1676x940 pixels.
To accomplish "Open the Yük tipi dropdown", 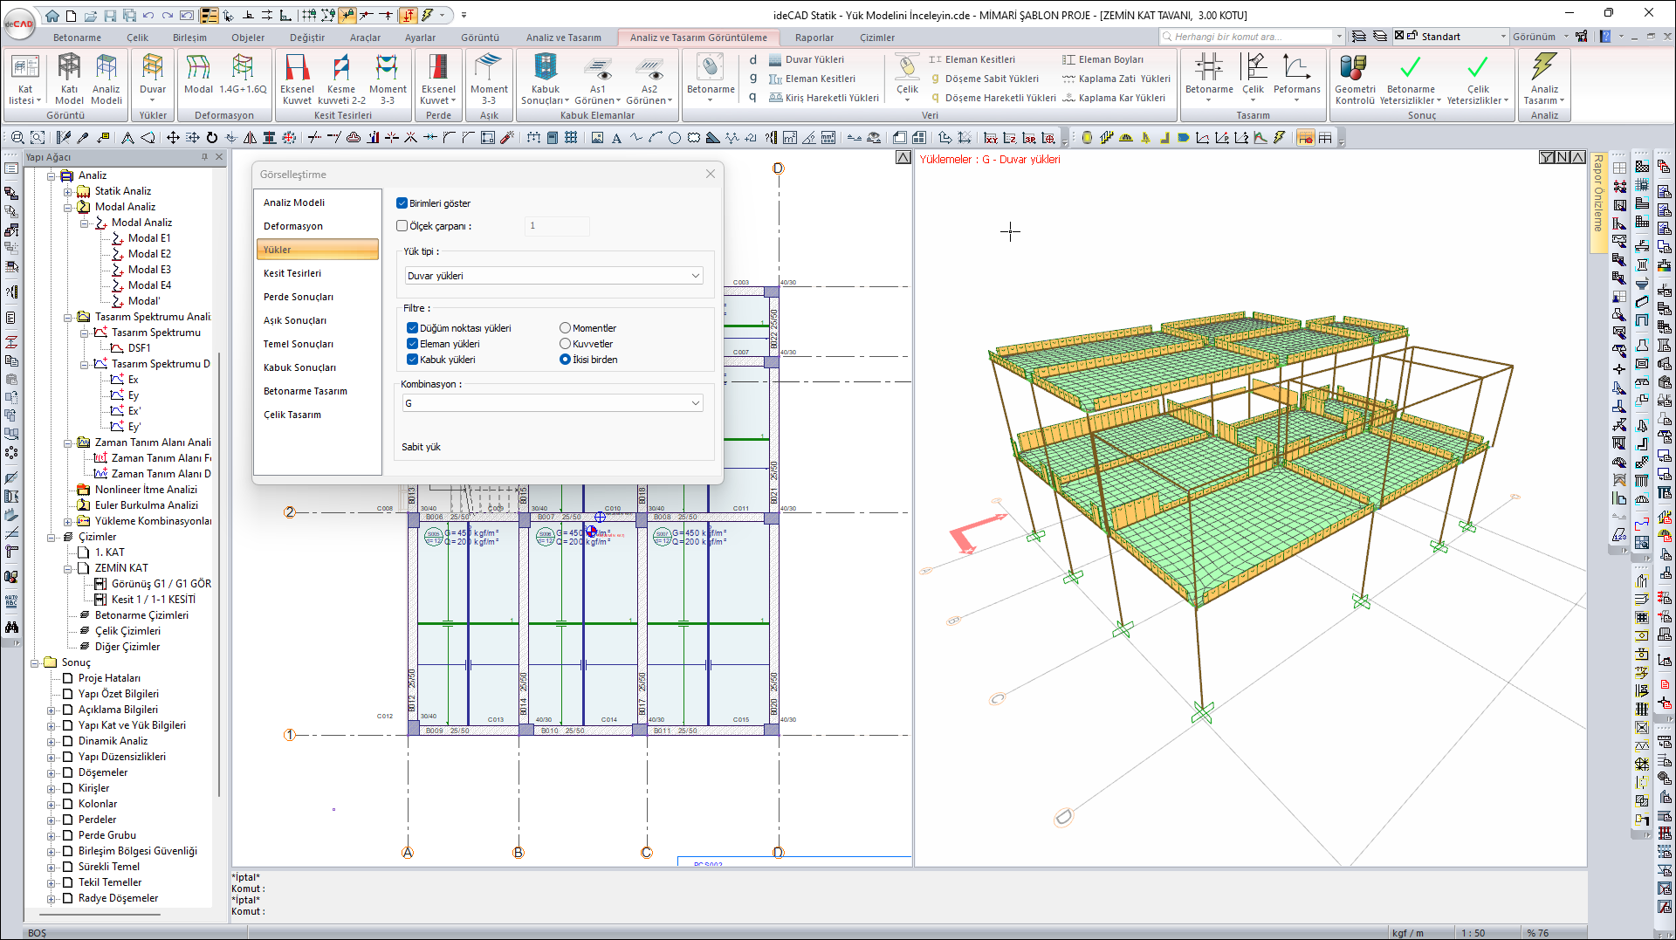I will point(553,276).
